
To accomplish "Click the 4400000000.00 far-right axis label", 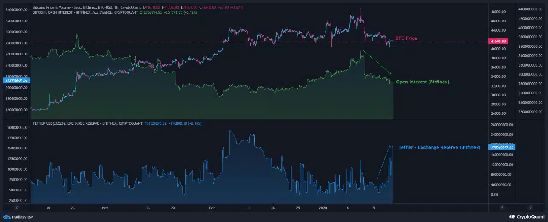I will [531, 9].
